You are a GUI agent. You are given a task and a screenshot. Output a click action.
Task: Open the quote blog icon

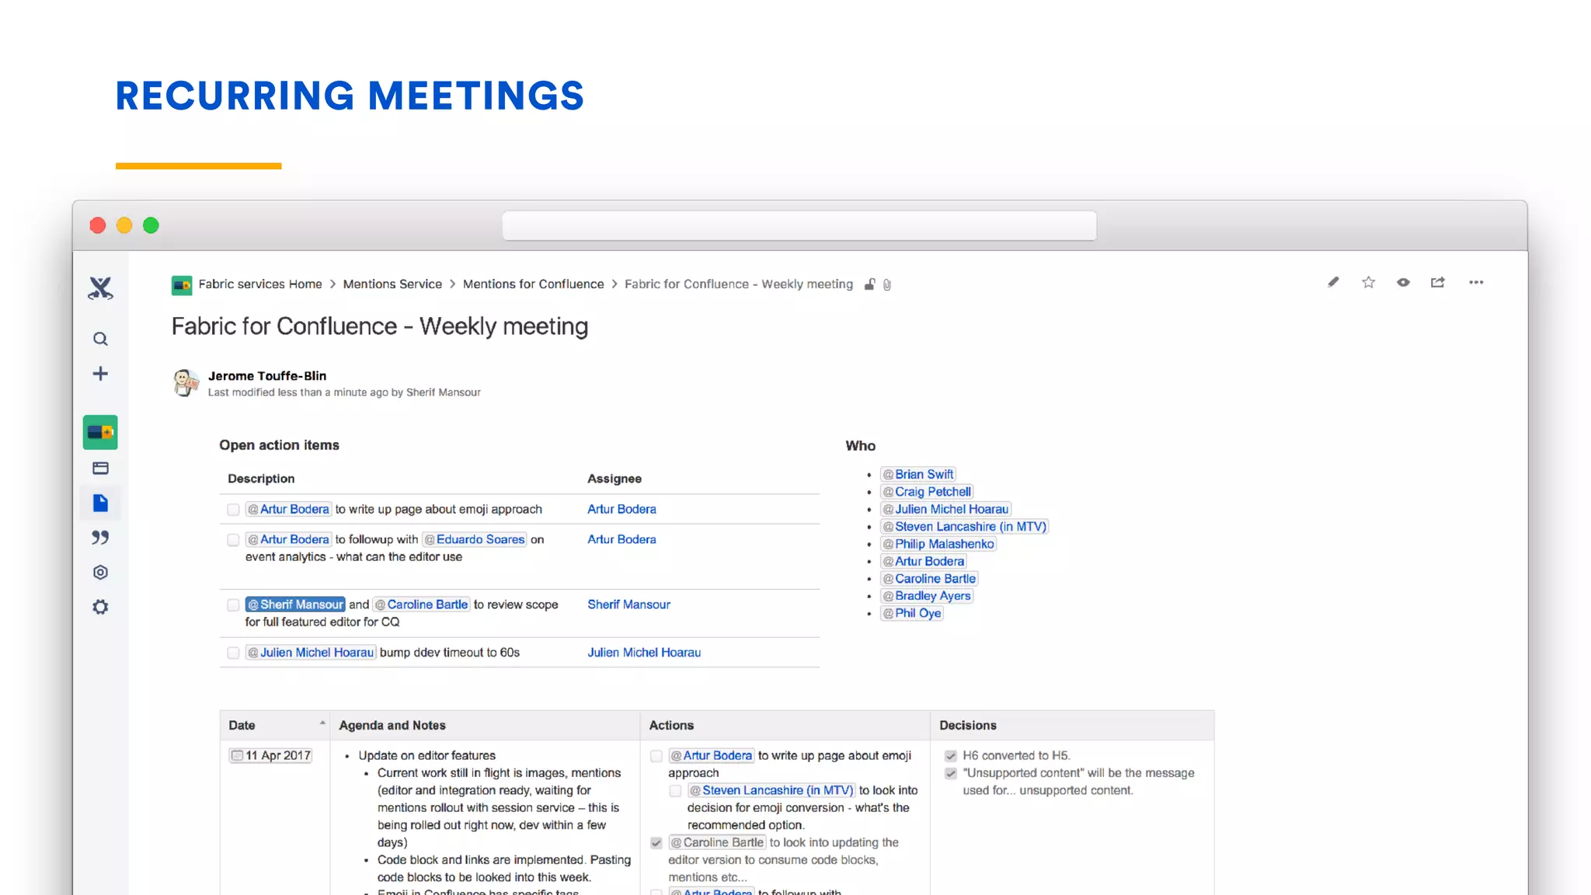[x=100, y=538]
